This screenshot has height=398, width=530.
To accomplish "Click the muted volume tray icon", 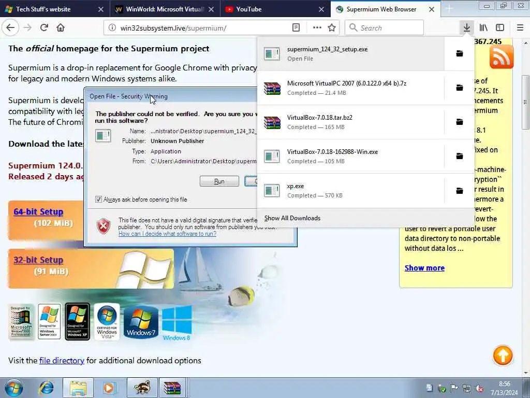I will [479, 388].
